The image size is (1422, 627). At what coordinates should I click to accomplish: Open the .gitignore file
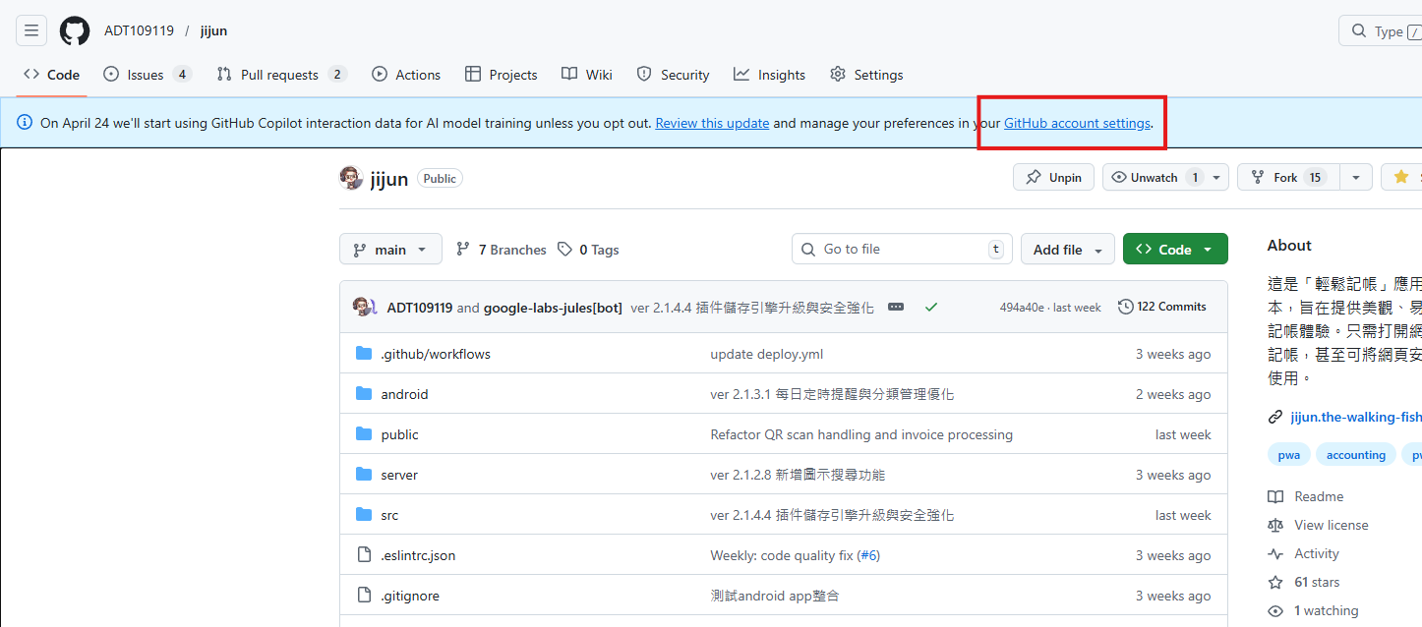[410, 596]
